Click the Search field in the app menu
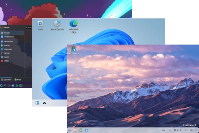Viewport: 199px width, 133px height. (29, 27)
